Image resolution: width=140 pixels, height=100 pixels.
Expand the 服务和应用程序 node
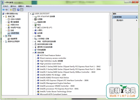coord(4,41)
